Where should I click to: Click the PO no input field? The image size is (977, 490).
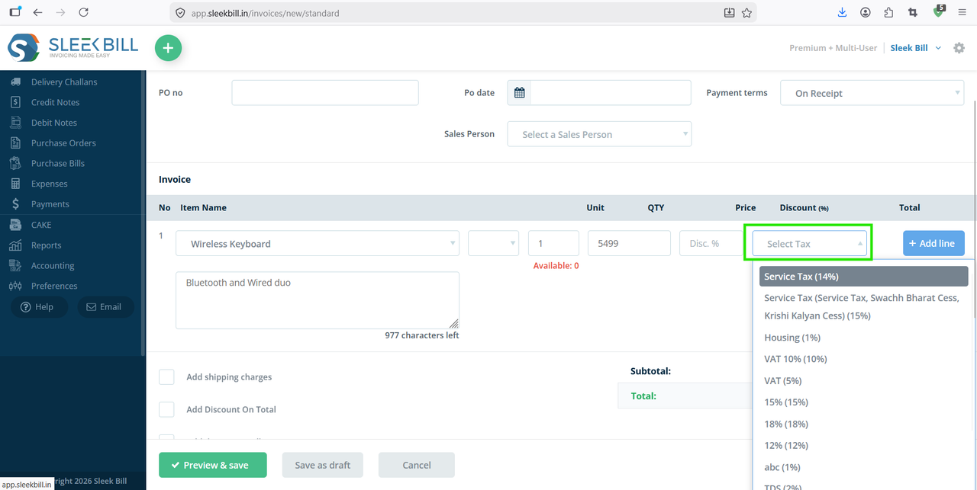pyautogui.click(x=325, y=92)
